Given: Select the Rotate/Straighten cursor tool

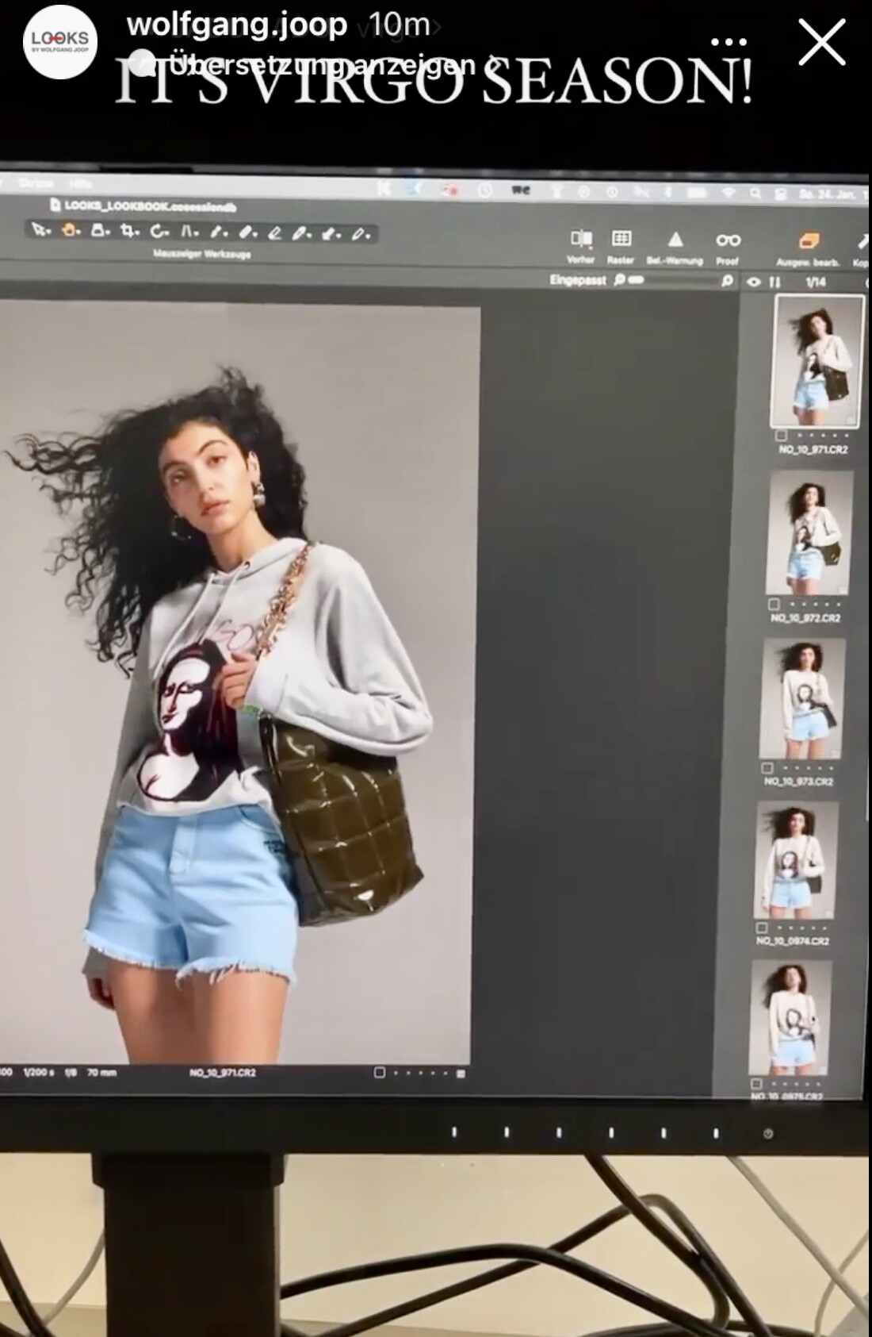Looking at the screenshot, I should [x=160, y=232].
